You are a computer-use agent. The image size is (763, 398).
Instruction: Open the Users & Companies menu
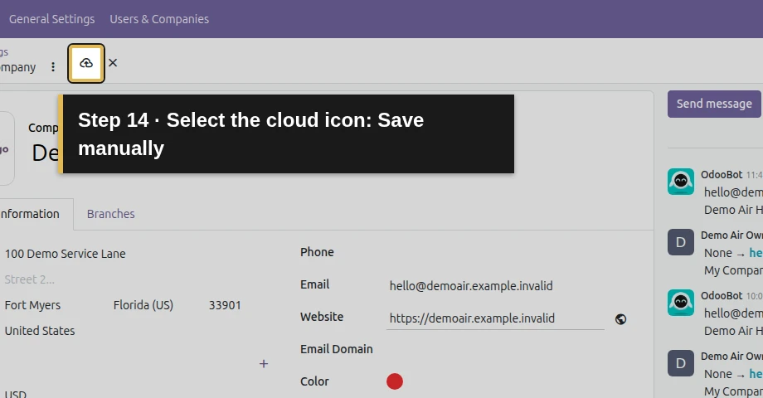click(x=159, y=19)
